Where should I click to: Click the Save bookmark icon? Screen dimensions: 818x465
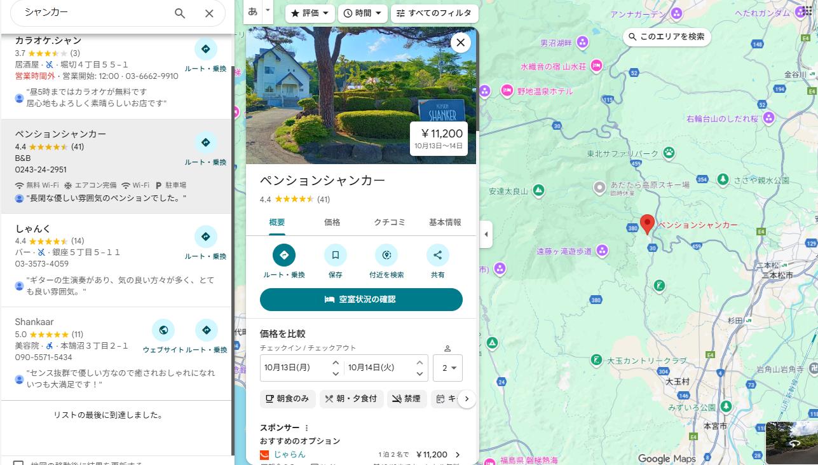335,255
